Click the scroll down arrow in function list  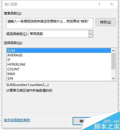click(113, 79)
